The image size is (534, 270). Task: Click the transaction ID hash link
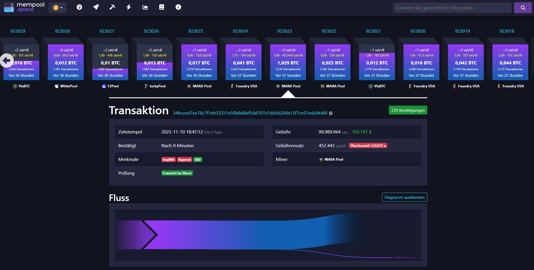pos(250,113)
